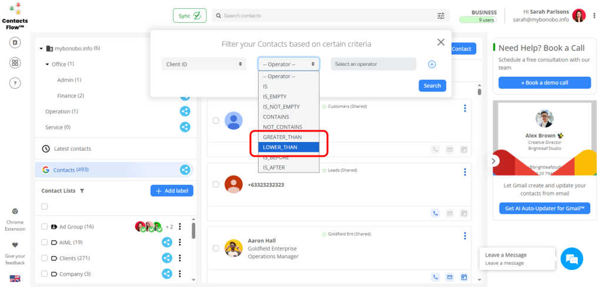Select the Clients (271) label checkbox
Screen dimensions: 602x287
[45, 258]
